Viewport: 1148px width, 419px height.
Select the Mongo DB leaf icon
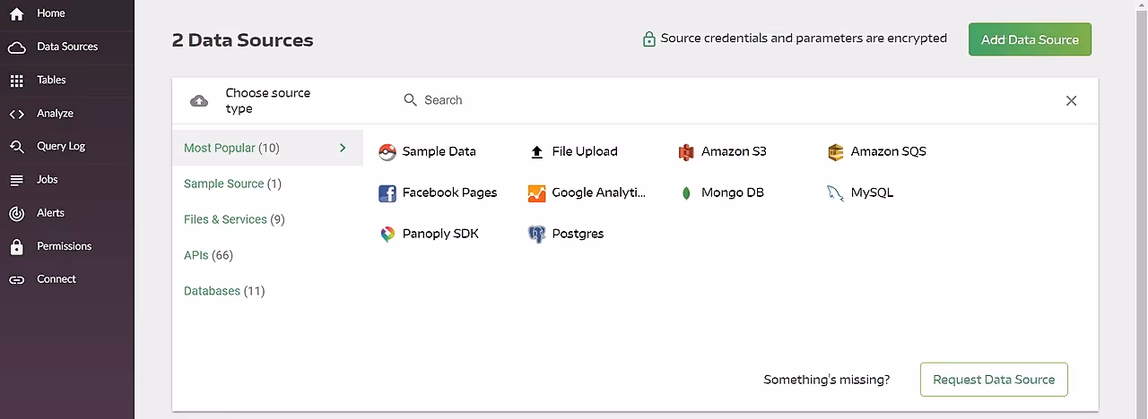coord(686,193)
